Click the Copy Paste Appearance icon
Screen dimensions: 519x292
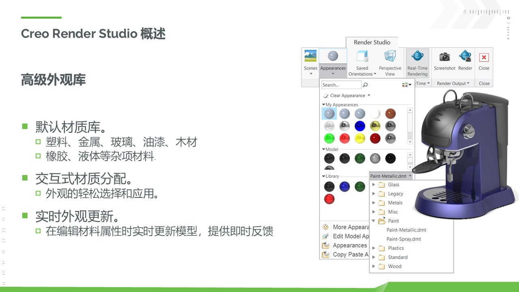click(x=325, y=255)
